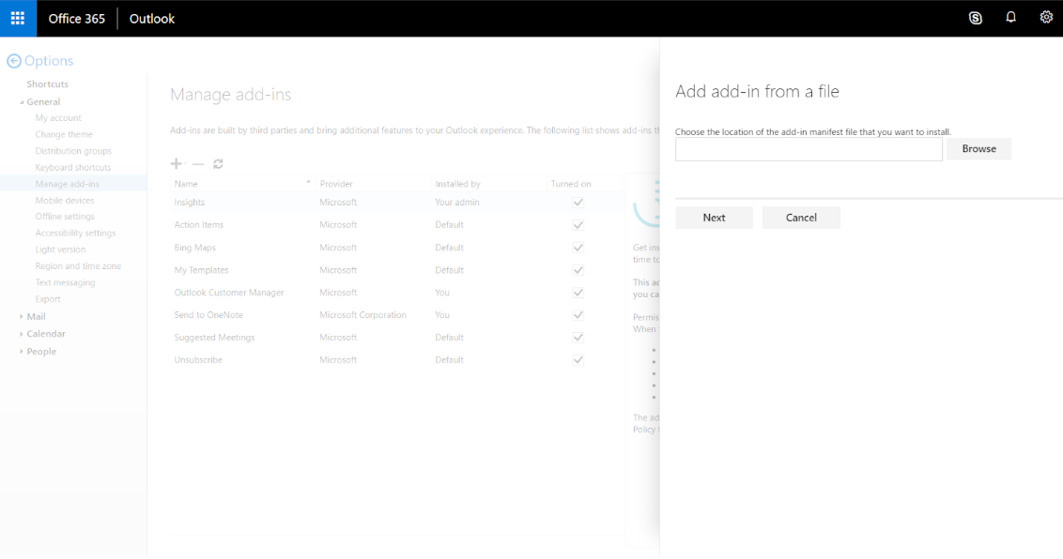Select the Unsubscribe row name
This screenshot has width=1063, height=559.
point(198,360)
